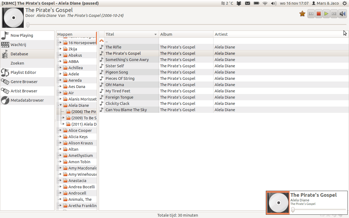Select the Zoeken search view
The width and height of the screenshot is (349, 218).
point(27,63)
